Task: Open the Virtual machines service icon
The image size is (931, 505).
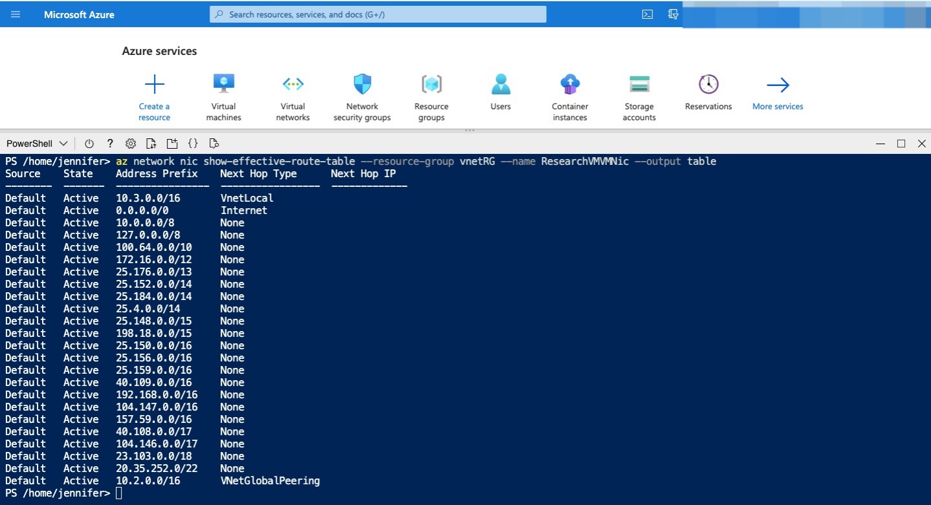Action: click(224, 83)
